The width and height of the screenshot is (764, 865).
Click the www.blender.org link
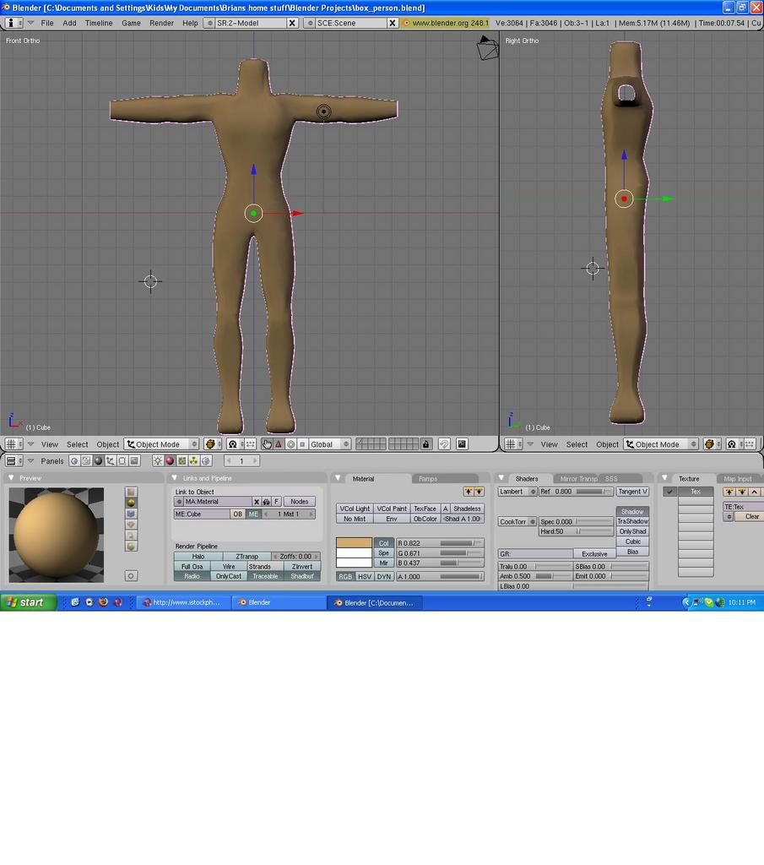446,23
